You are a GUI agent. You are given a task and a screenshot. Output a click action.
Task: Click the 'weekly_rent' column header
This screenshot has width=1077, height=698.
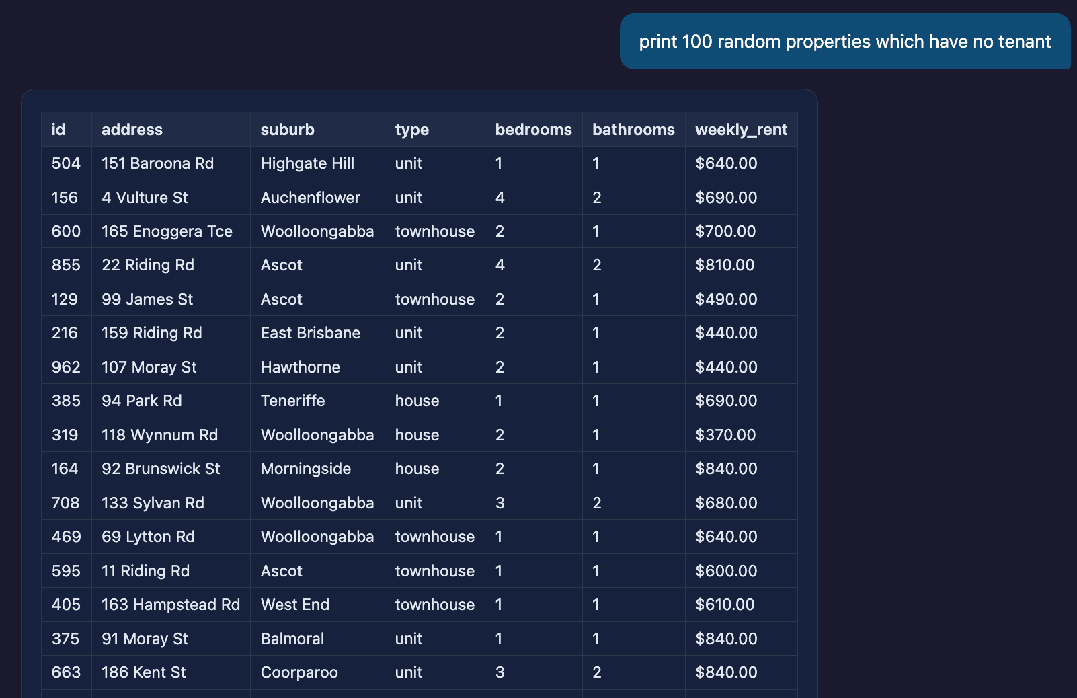[741, 130]
